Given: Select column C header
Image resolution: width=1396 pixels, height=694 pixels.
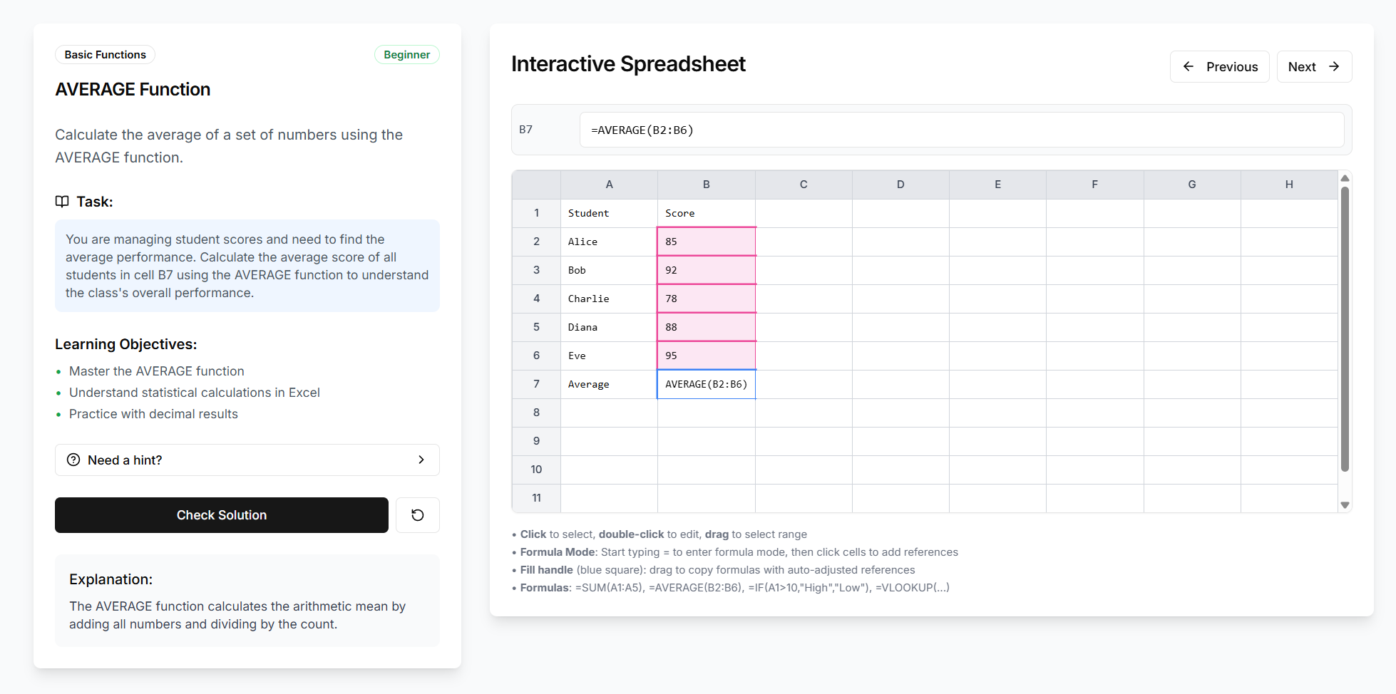Looking at the screenshot, I should pos(804,185).
